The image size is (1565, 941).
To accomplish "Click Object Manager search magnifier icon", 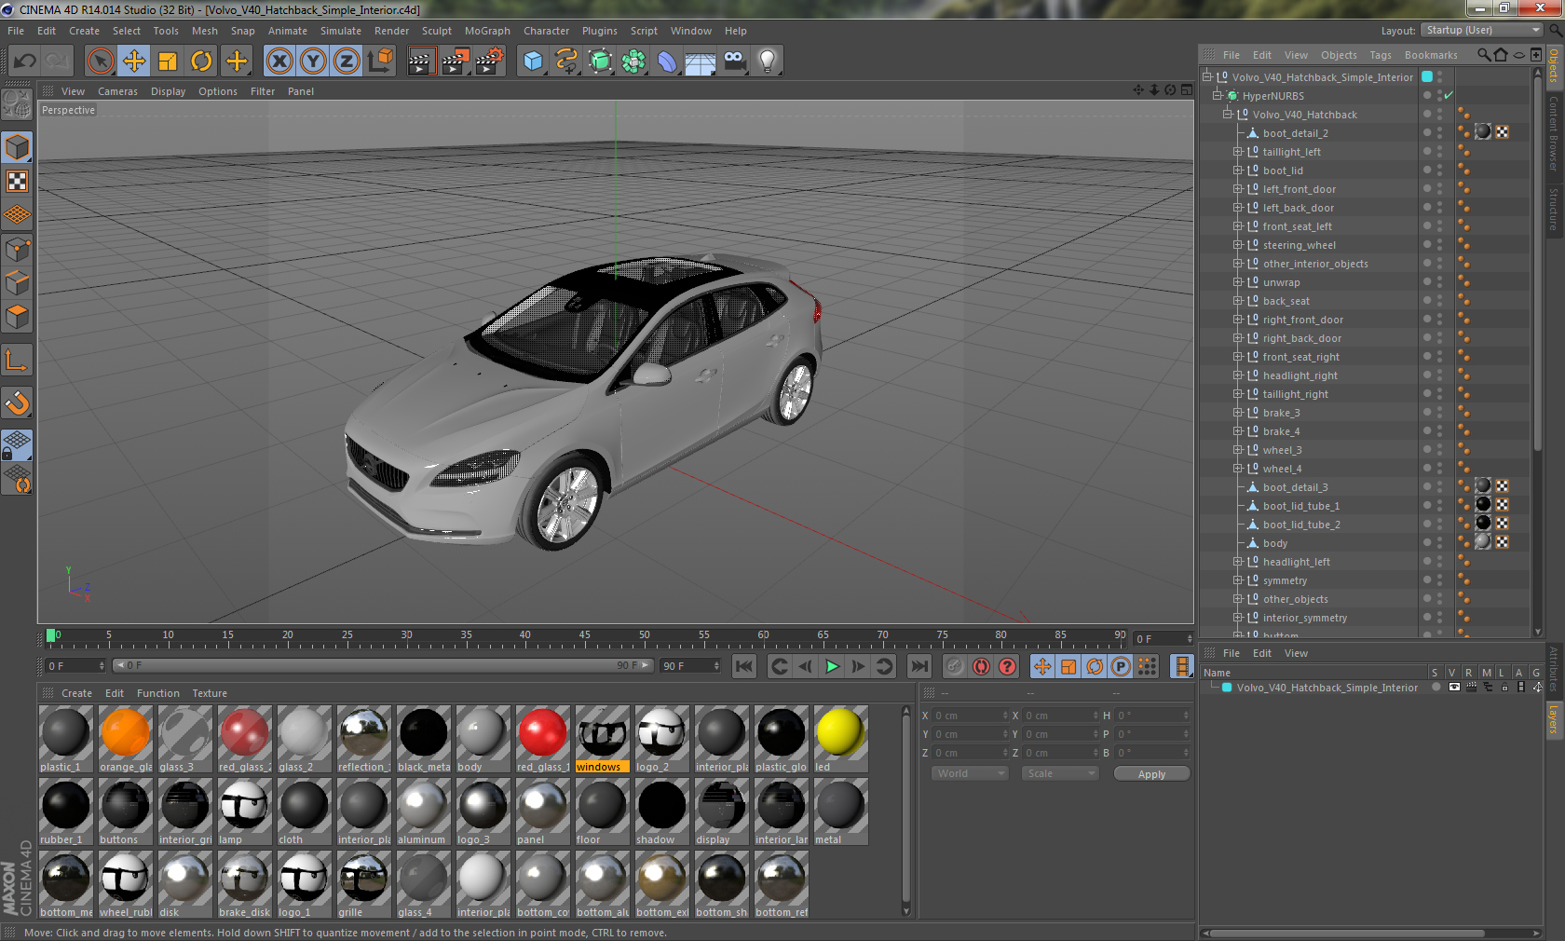I will click(x=1484, y=55).
